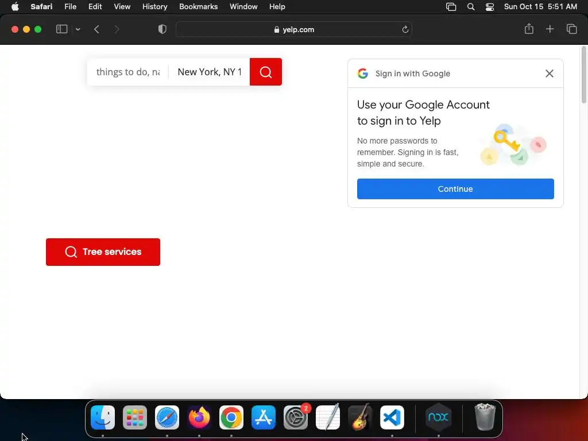Open Spotlight search in menu bar
The image size is (588, 441).
click(471, 7)
